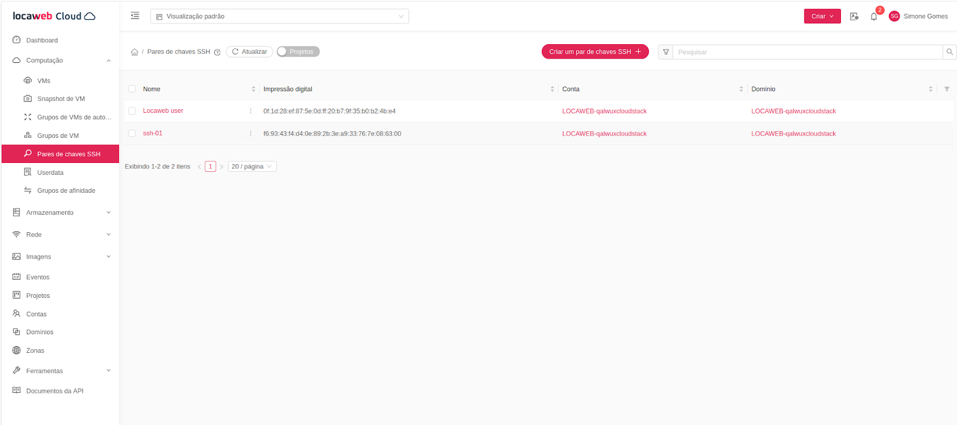957x425 pixels.
Task: Select the ssh-01 row checkbox
Action: 132,134
